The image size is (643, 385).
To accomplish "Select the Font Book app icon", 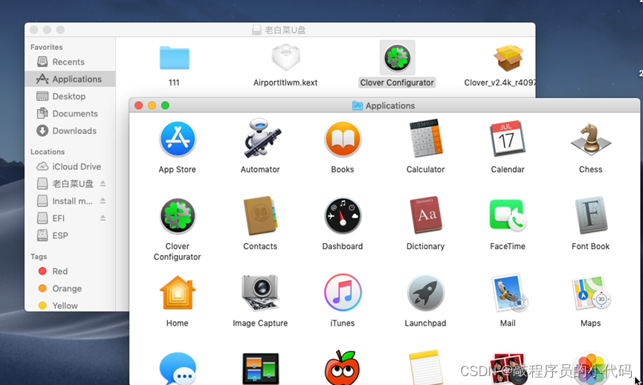I will (x=590, y=216).
